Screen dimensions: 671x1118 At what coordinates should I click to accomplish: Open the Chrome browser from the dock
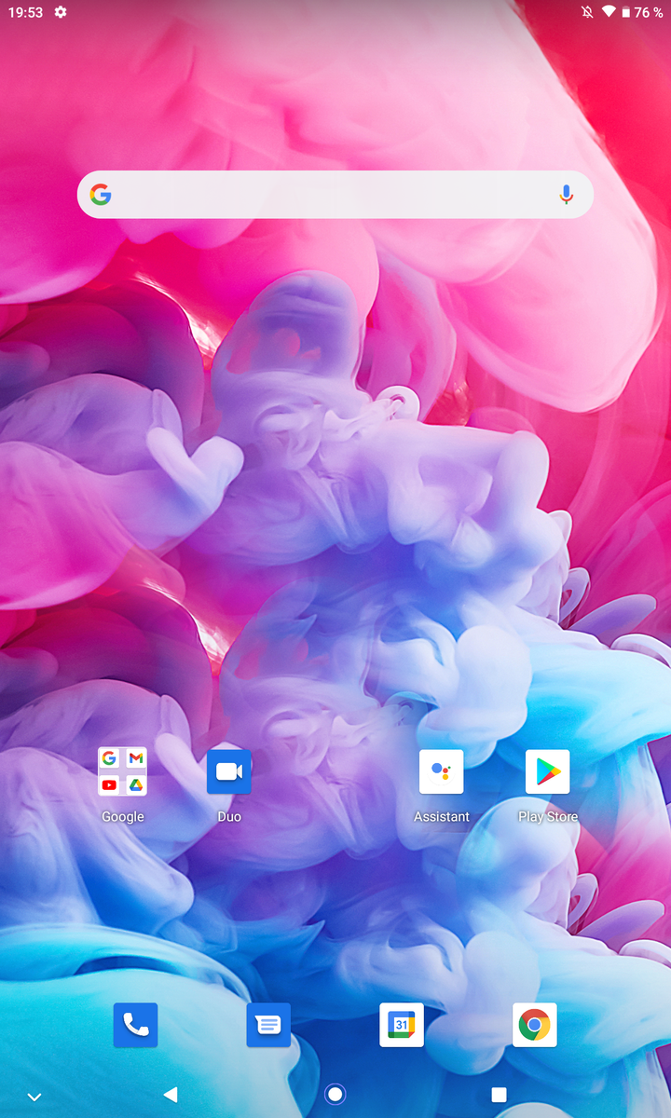click(535, 1025)
